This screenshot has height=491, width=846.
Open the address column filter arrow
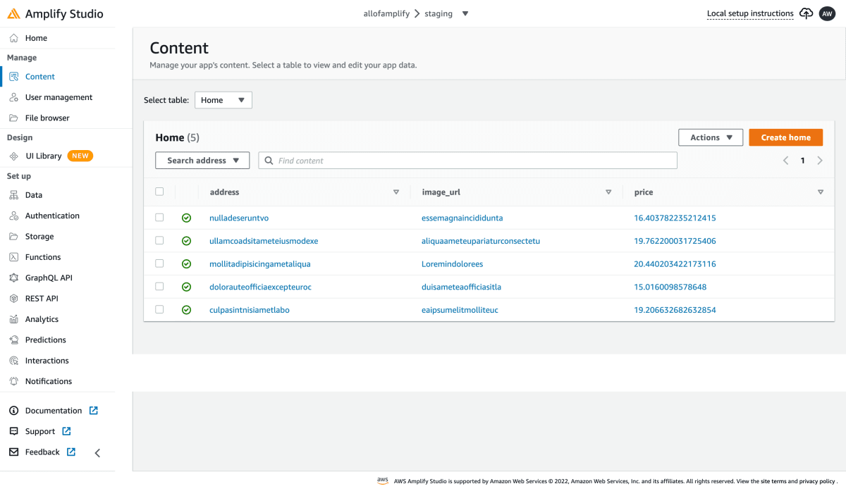396,192
